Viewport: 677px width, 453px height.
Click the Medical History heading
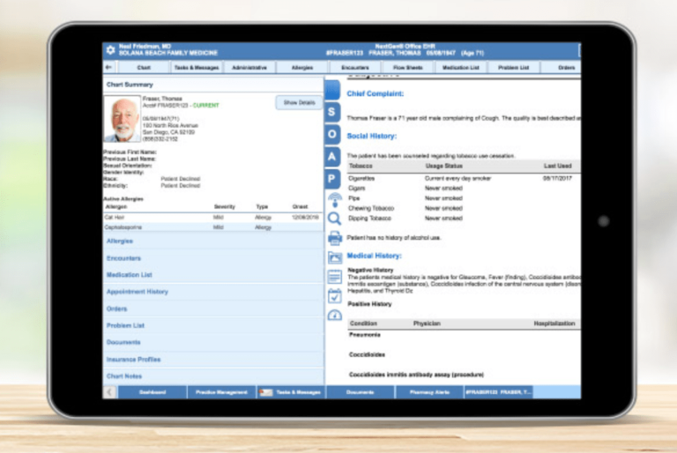click(x=375, y=256)
